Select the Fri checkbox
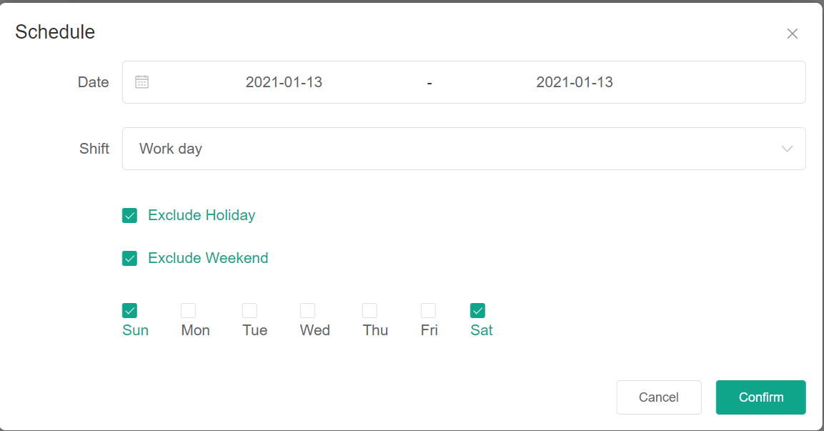Image resolution: width=824 pixels, height=431 pixels. pos(428,310)
